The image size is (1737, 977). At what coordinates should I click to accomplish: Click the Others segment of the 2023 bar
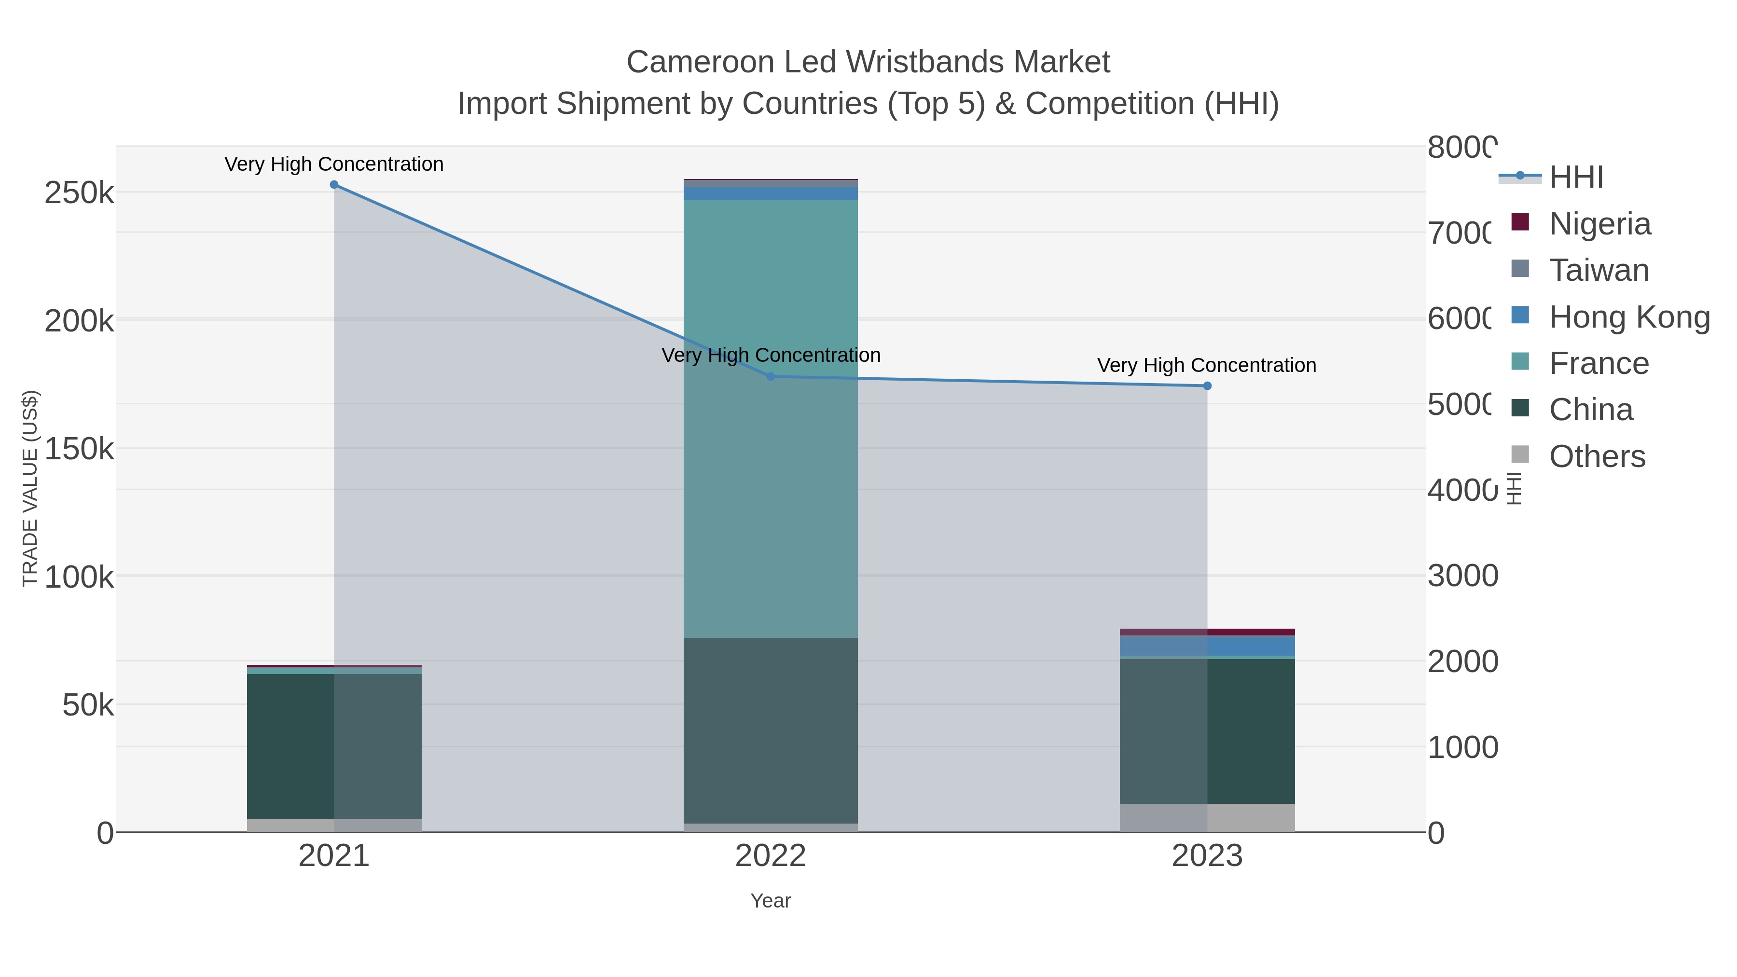1207,818
